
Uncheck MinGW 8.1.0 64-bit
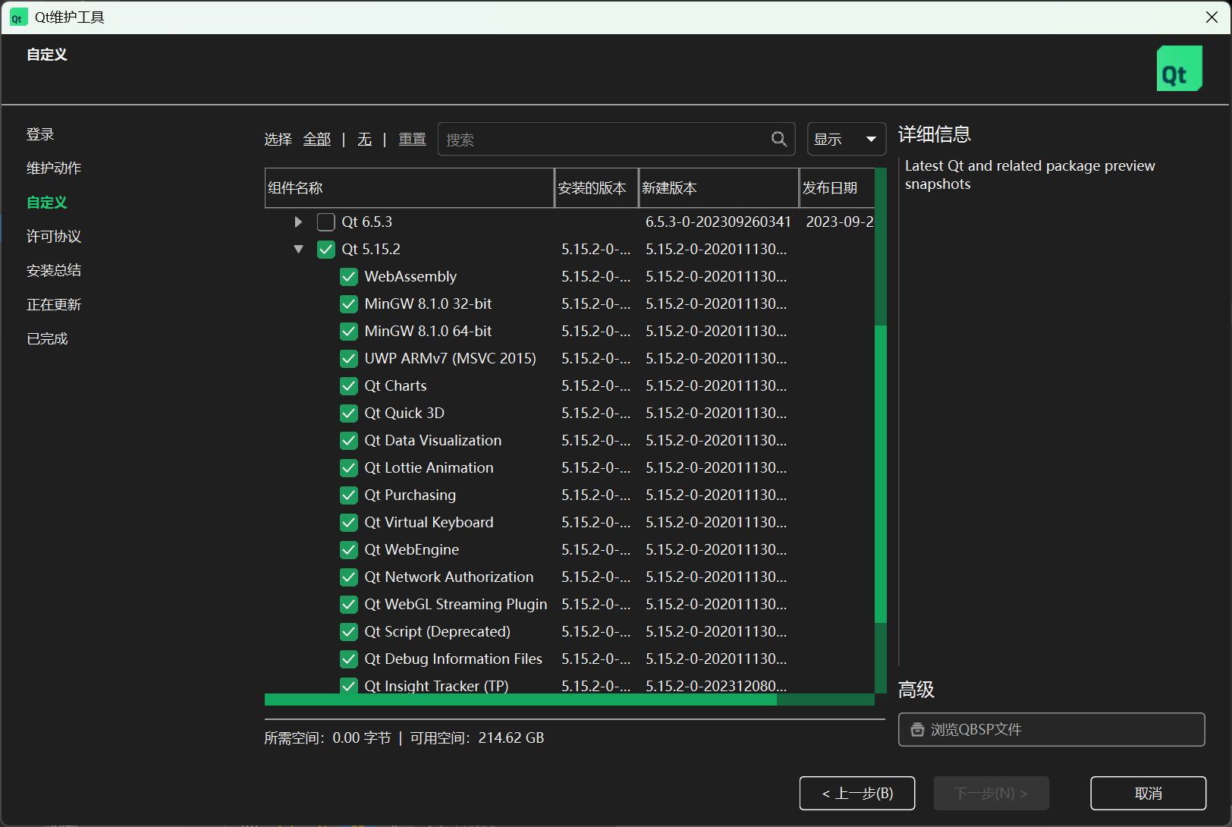[348, 331]
